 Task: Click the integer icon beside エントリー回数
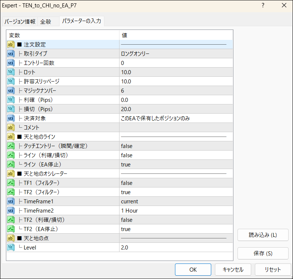pyautogui.click(x=11, y=63)
